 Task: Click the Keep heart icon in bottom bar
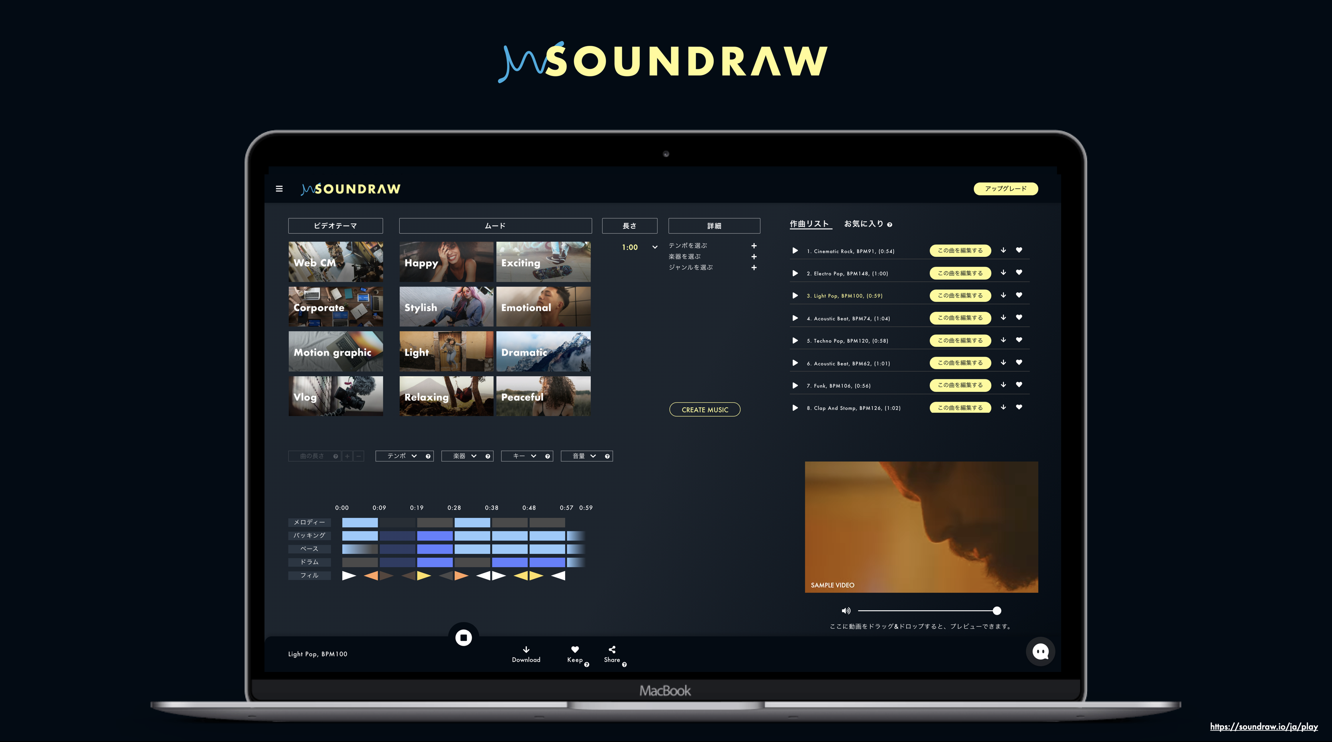[x=574, y=650]
